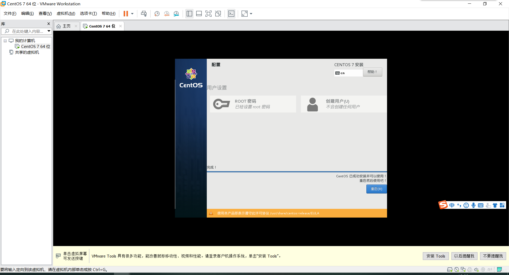509x275 pixels.
Task: Toggle punctuation mode in Sogou bar
Action: (459, 205)
